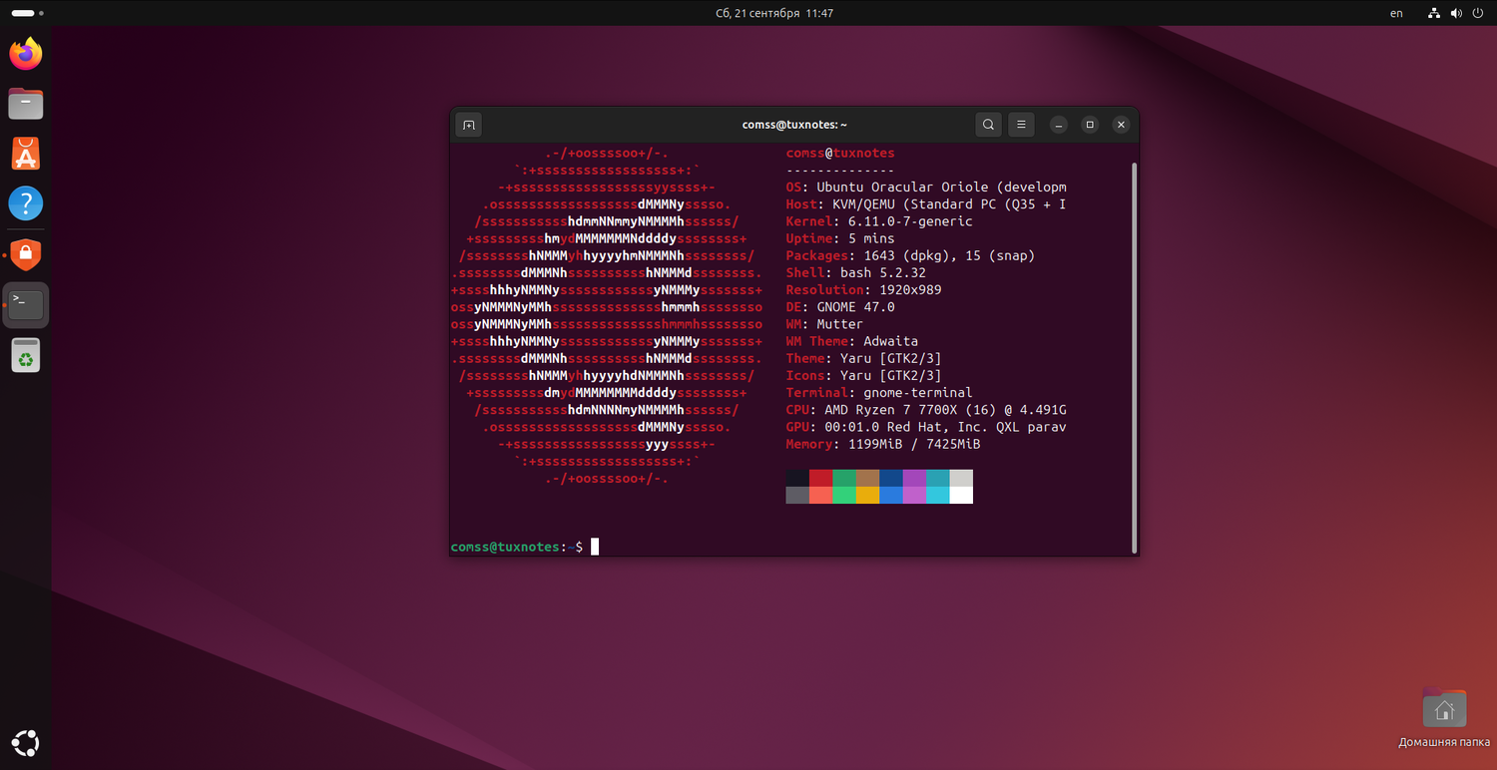Click the "Icons: Yaru [GTK2/3]" line
This screenshot has width=1497, height=770.
863,376
